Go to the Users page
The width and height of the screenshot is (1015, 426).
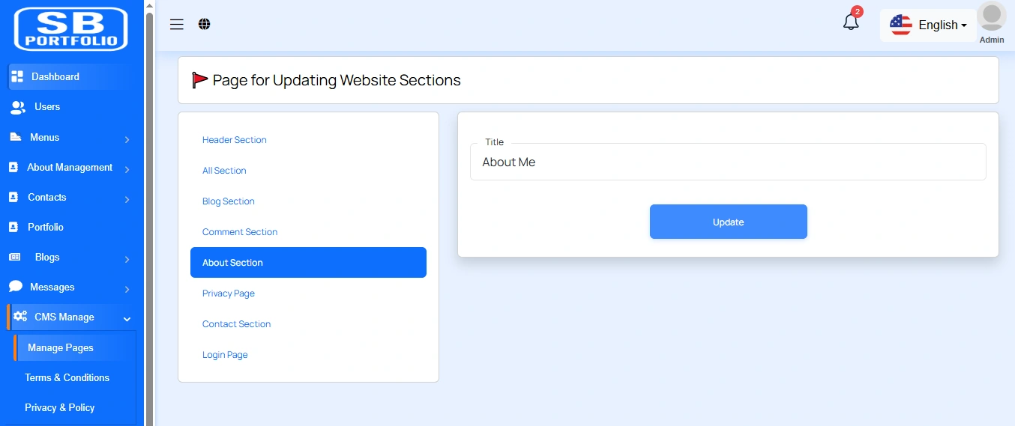coord(46,107)
